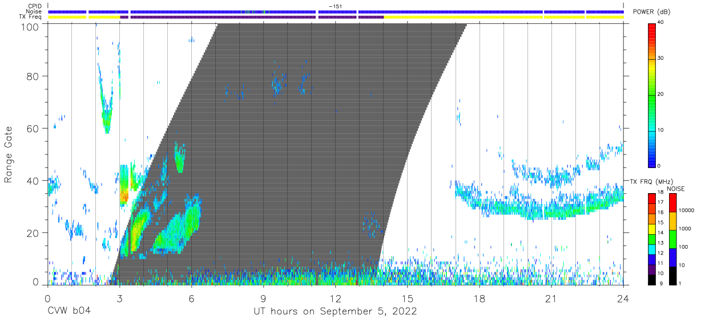Click the x-axis tick label "9"
This screenshot has width=701, height=323.
(x=263, y=297)
